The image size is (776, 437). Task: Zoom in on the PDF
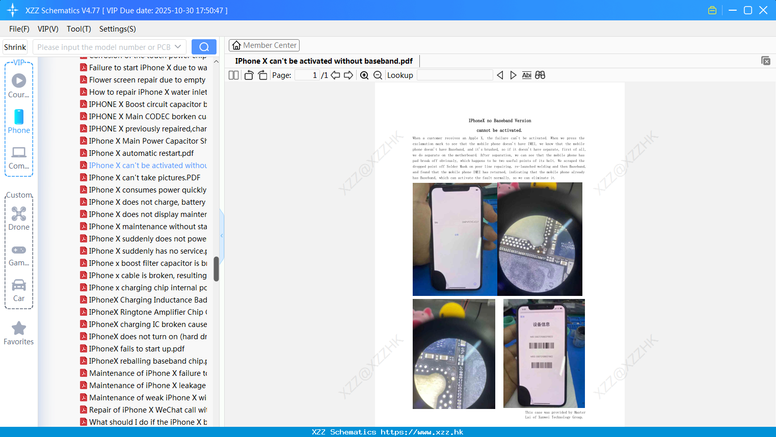[x=364, y=75]
